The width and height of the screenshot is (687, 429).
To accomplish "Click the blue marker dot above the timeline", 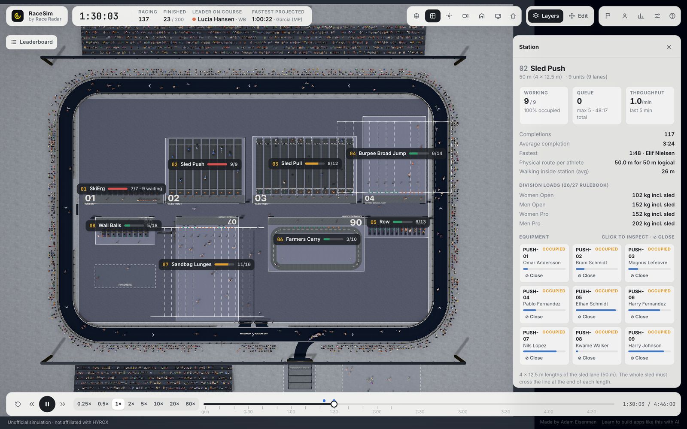I will click(324, 401).
